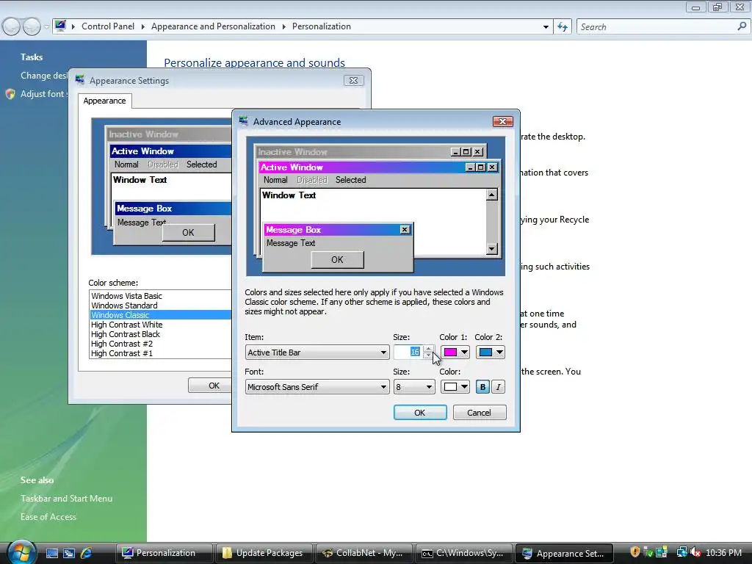Click Window Text in advanced preview

[289, 195]
